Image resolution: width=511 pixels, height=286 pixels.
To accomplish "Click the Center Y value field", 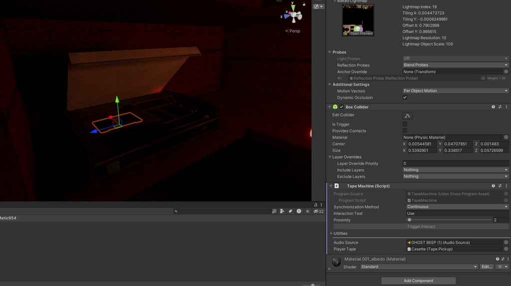I will point(458,144).
